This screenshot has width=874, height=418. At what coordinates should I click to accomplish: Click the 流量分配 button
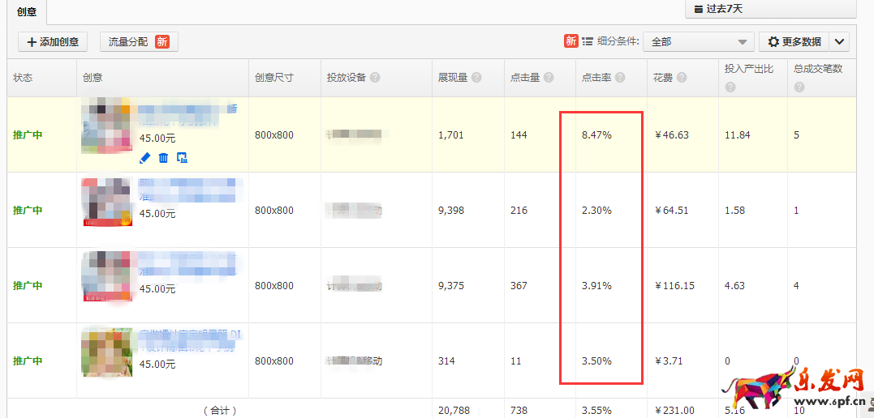tap(139, 42)
